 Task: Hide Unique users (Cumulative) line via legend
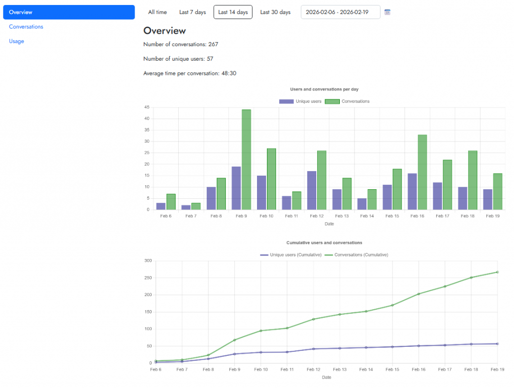click(291, 255)
